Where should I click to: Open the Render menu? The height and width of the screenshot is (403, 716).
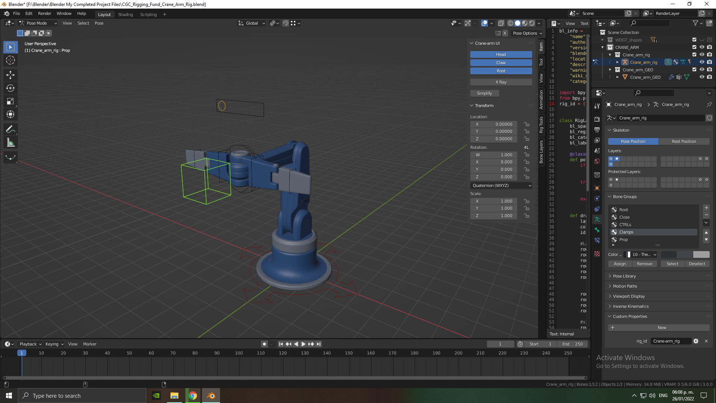[x=44, y=13]
